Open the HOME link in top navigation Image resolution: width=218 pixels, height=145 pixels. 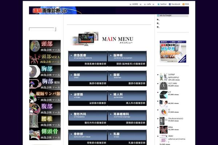(x=135, y=4)
